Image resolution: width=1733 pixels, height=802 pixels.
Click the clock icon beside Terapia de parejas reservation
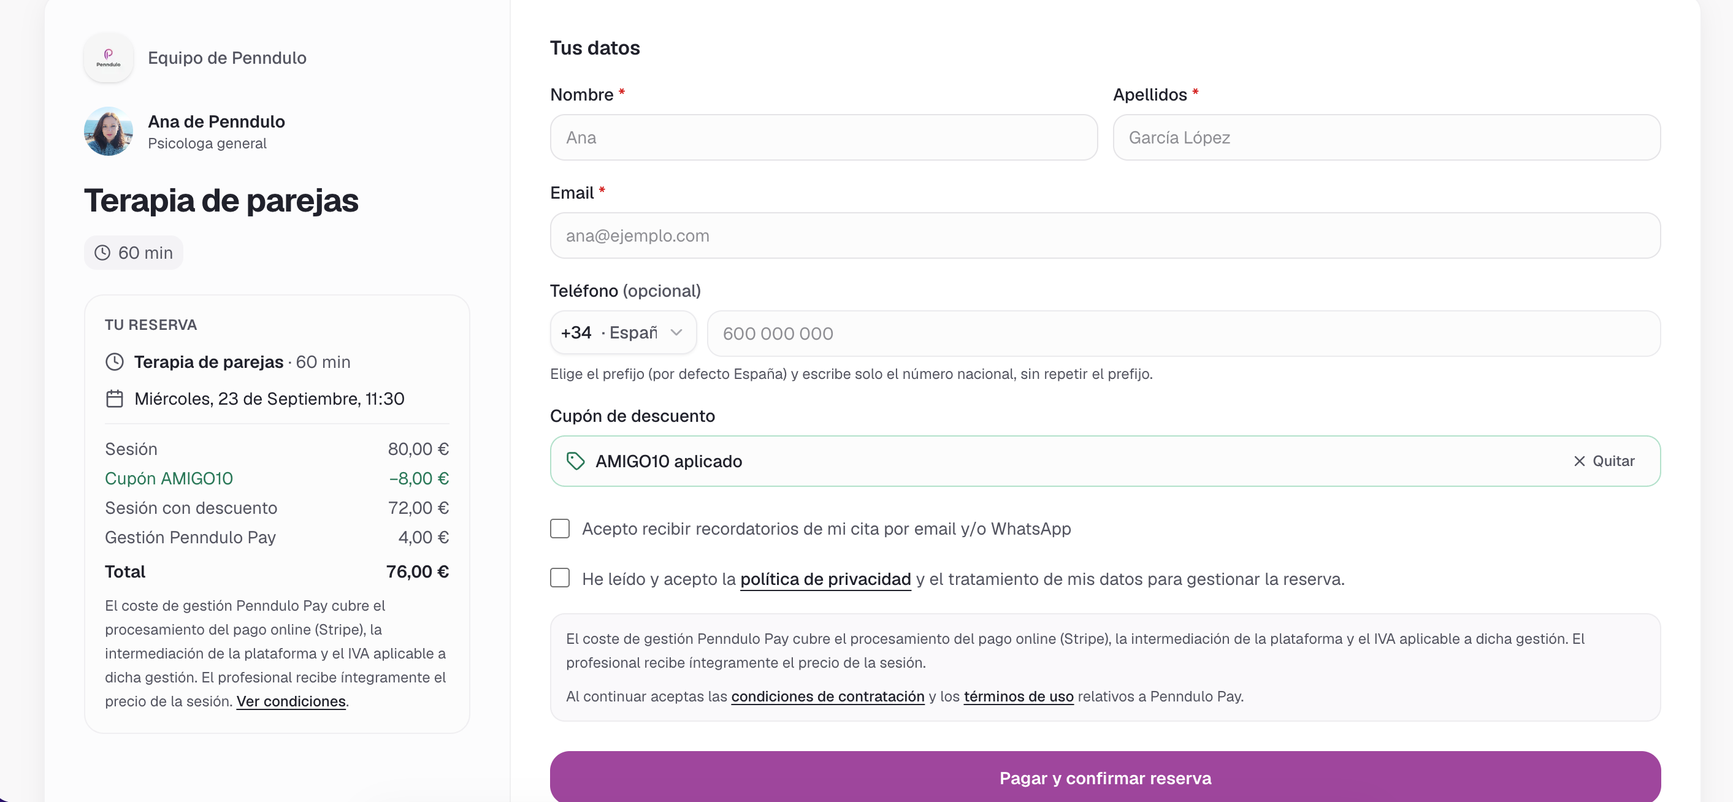click(x=114, y=362)
